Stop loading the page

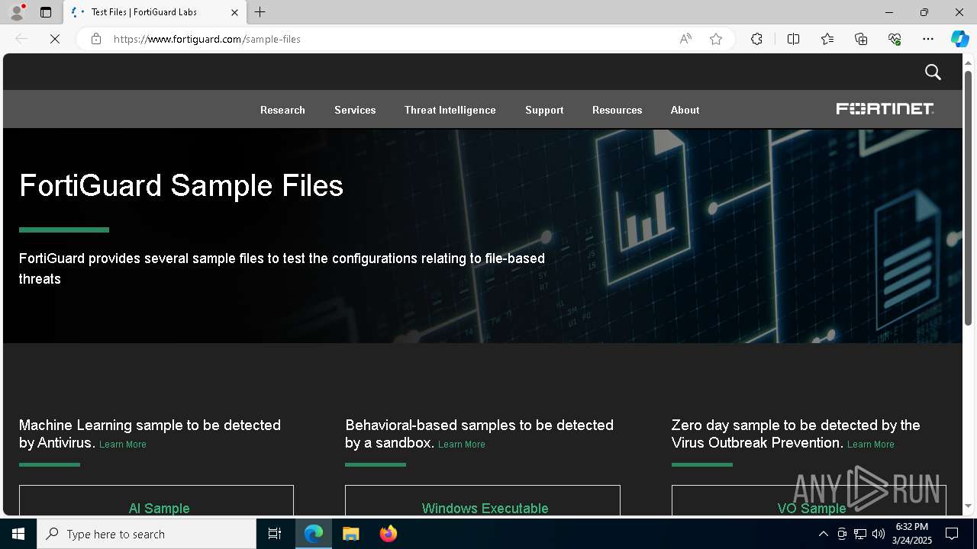tap(55, 39)
